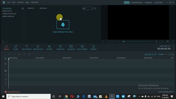Click timeline zoom in plus icon
This screenshot has height=99, width=176.
pyautogui.click(x=155, y=54)
